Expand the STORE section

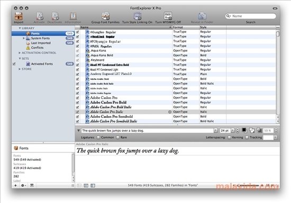[x=20, y=69]
